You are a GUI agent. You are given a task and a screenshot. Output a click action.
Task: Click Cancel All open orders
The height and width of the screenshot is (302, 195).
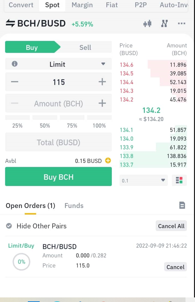point(171,226)
